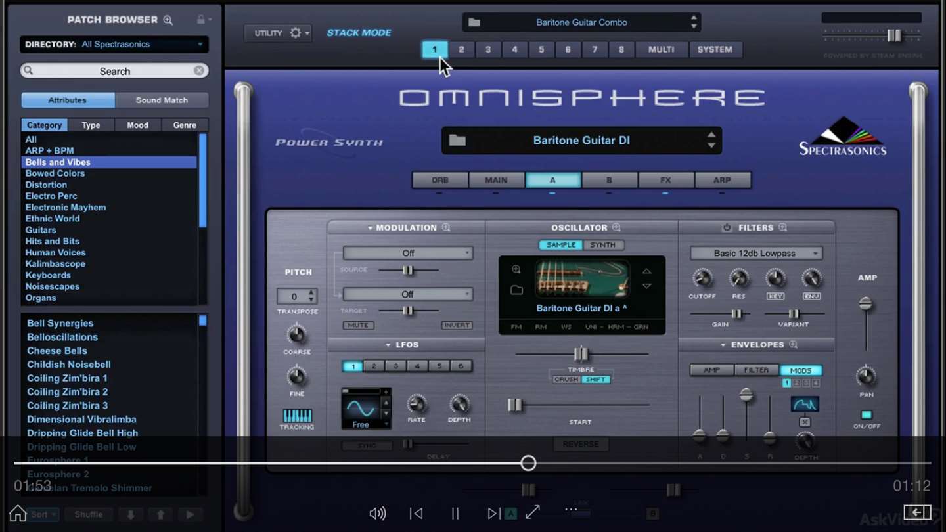Click the Patch Browser magnifier zoom icon
946x532 pixels.
point(168,20)
